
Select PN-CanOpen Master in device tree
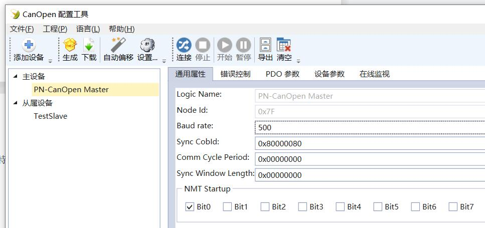(x=71, y=90)
